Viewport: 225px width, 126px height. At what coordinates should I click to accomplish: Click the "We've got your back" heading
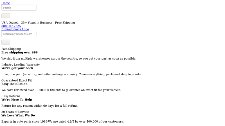[17, 68]
